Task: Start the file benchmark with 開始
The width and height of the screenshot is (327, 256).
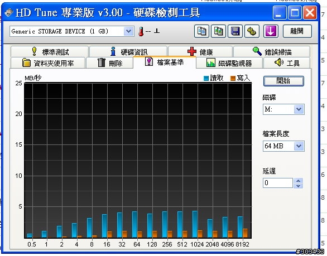Action: pyautogui.click(x=283, y=81)
